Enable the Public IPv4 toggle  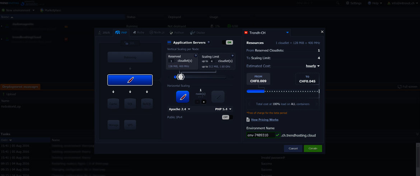(x=228, y=117)
